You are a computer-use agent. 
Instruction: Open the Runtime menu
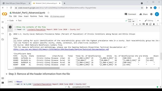(x=33, y=16)
